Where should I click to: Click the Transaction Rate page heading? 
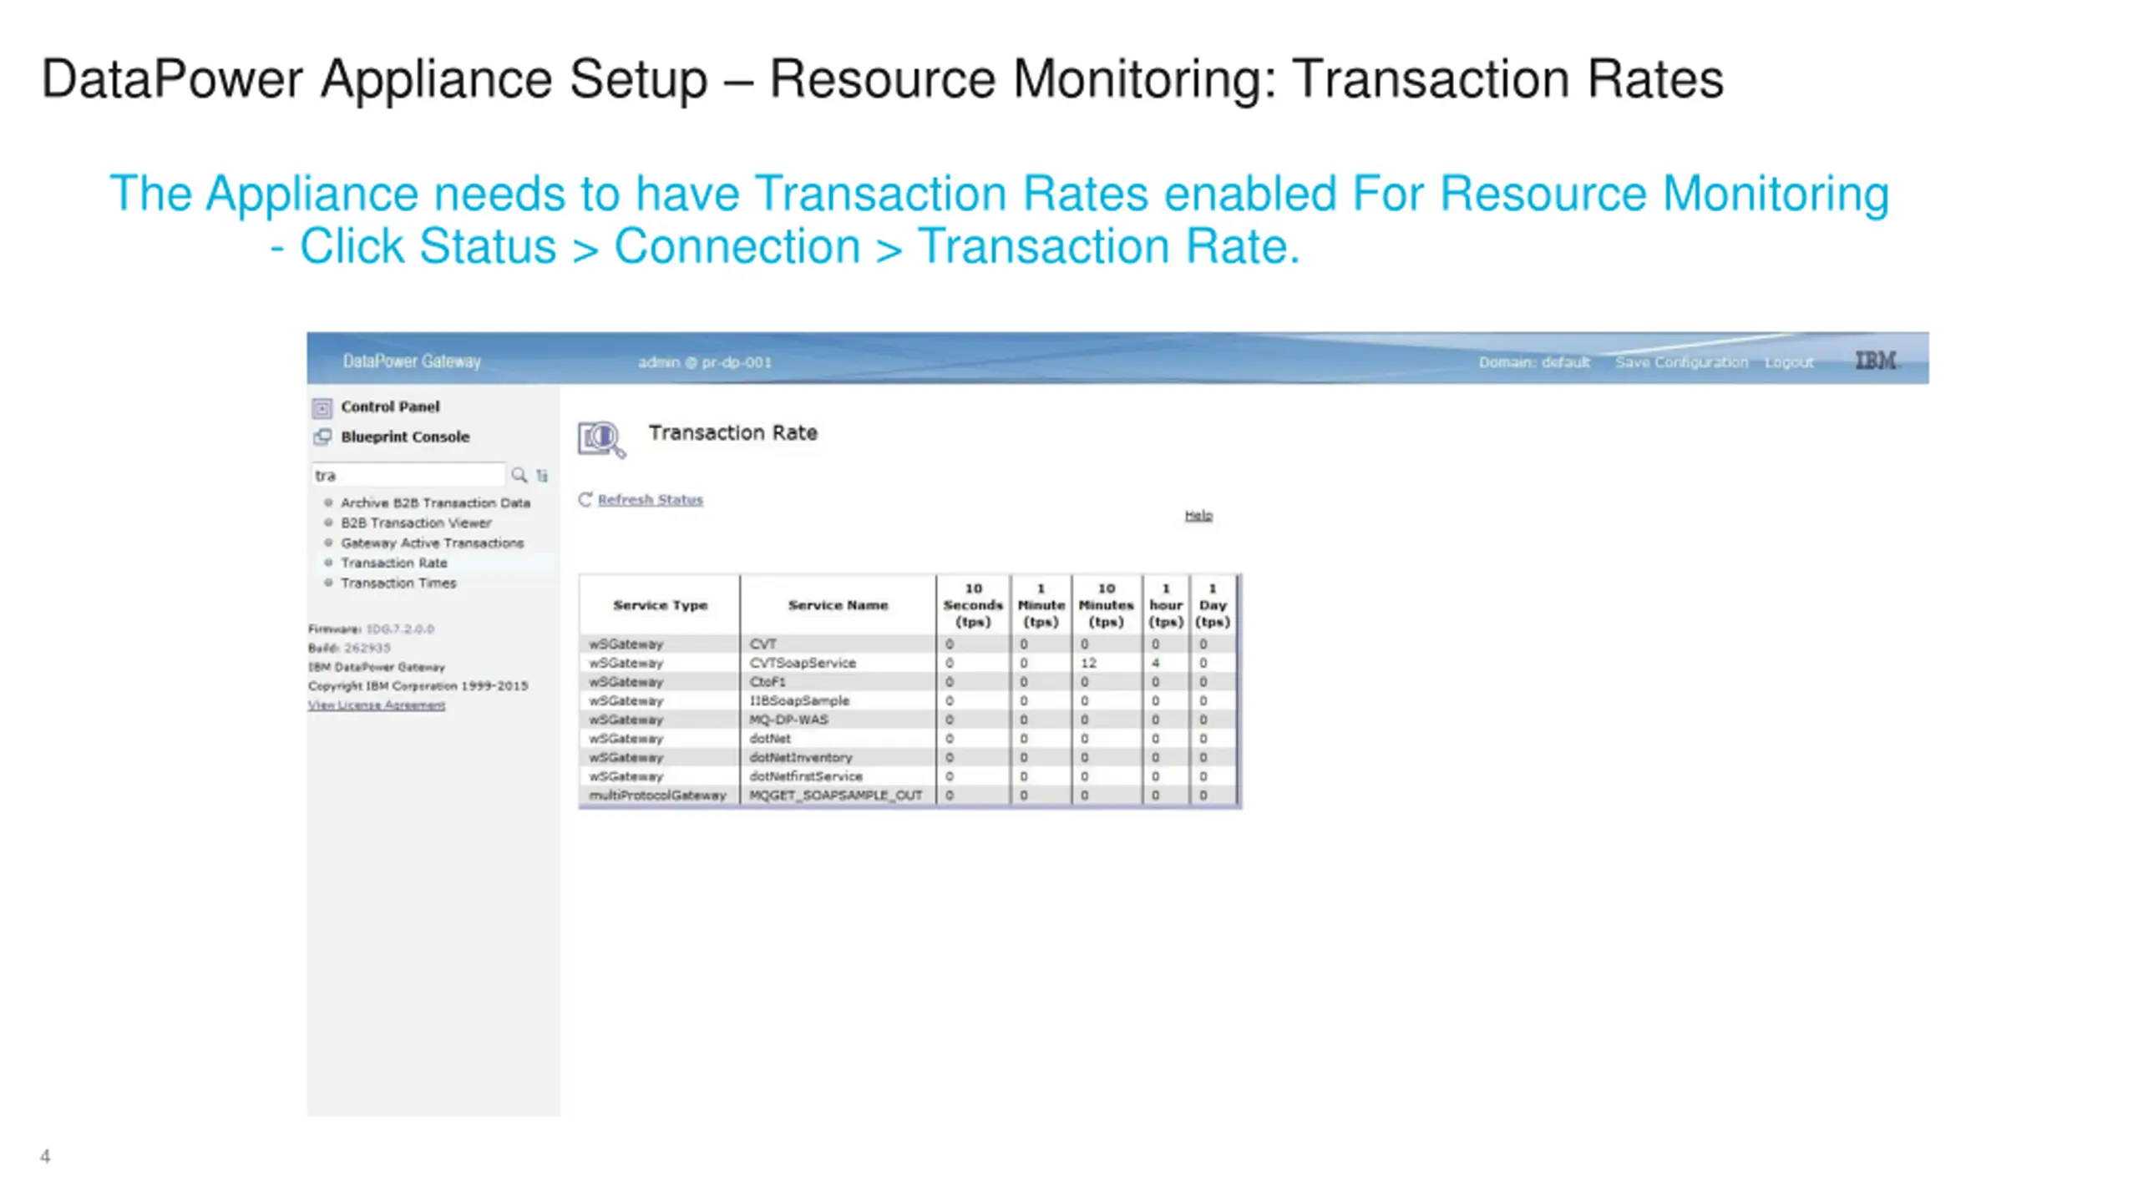(x=733, y=432)
